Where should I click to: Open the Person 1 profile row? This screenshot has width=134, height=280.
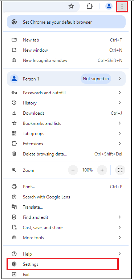pyautogui.click(x=66, y=79)
